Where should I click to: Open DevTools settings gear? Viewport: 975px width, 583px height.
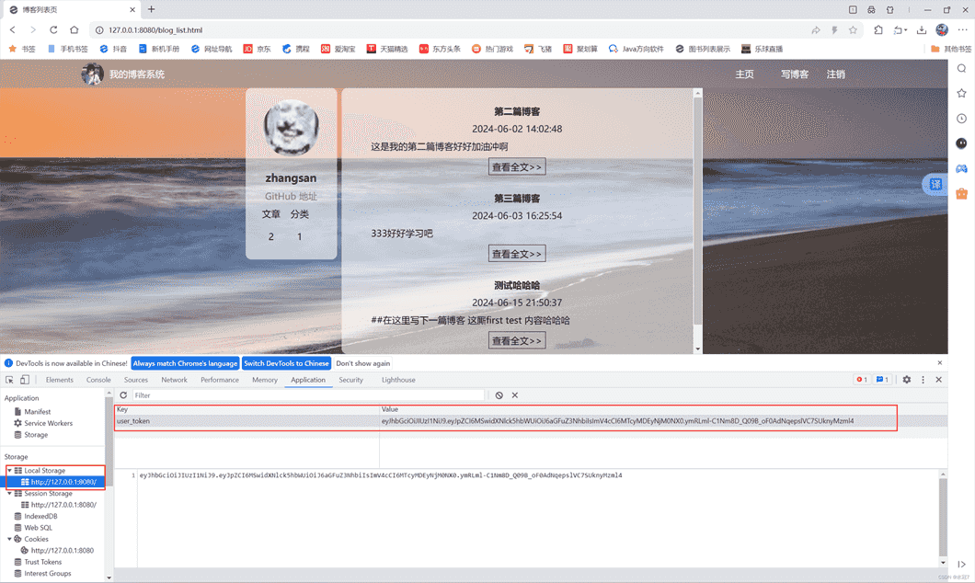(x=907, y=379)
